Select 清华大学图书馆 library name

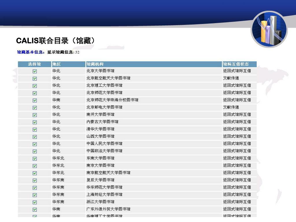coord(100,129)
